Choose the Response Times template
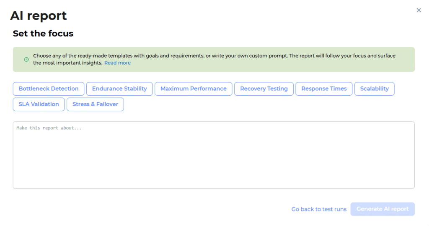 coord(324,89)
